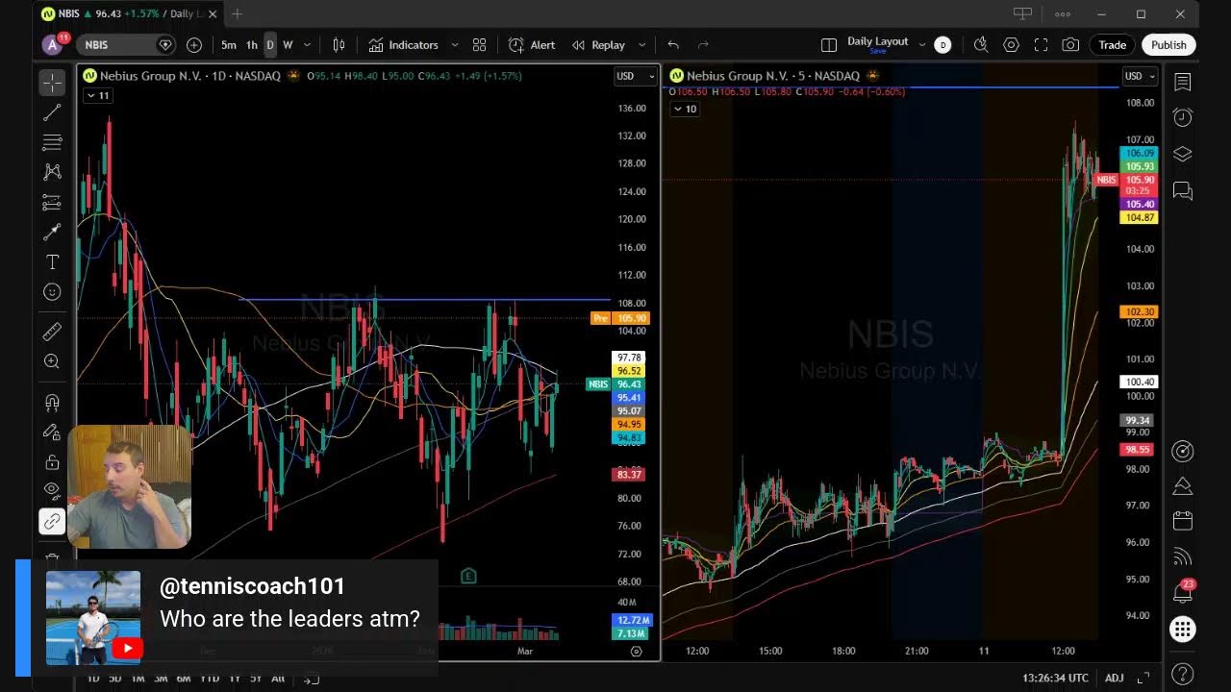The height and width of the screenshot is (692, 1231).
Task: Click the compare or add symbol plus
Action: click(x=194, y=45)
